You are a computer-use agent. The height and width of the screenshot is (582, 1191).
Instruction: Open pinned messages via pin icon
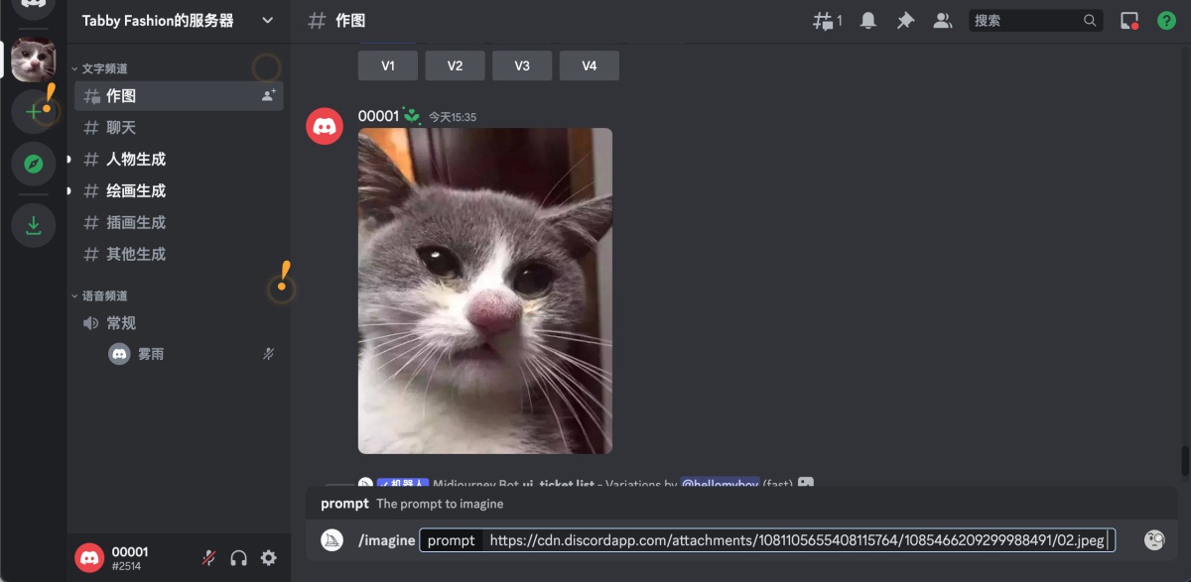904,20
